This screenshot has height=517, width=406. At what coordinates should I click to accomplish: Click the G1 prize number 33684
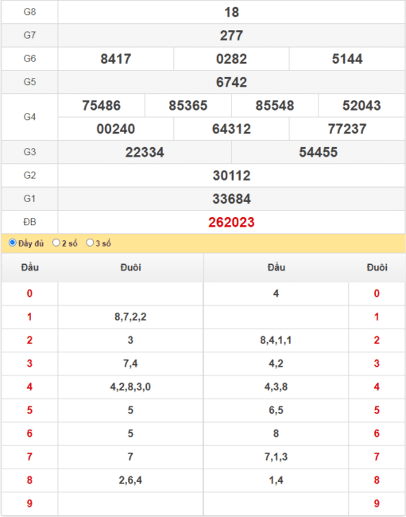tap(231, 199)
